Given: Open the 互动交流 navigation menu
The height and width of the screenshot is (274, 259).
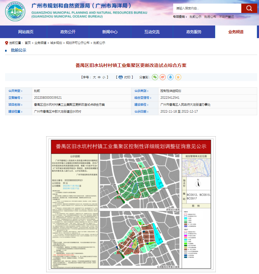Looking at the screenshot, I should (x=152, y=32).
